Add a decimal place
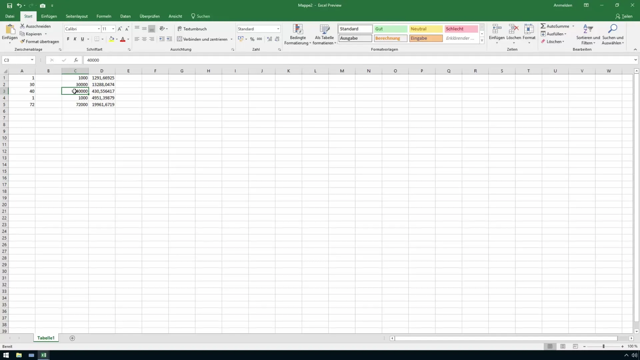This screenshot has height=360, width=640. (269, 39)
